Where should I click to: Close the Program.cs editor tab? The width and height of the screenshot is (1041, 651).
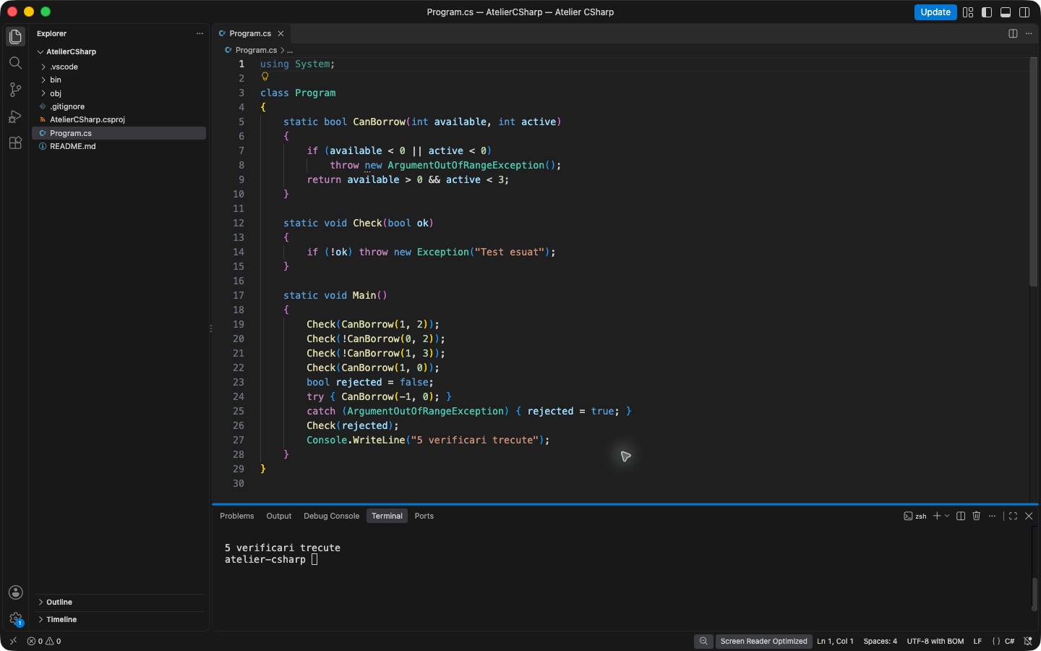pyautogui.click(x=281, y=33)
